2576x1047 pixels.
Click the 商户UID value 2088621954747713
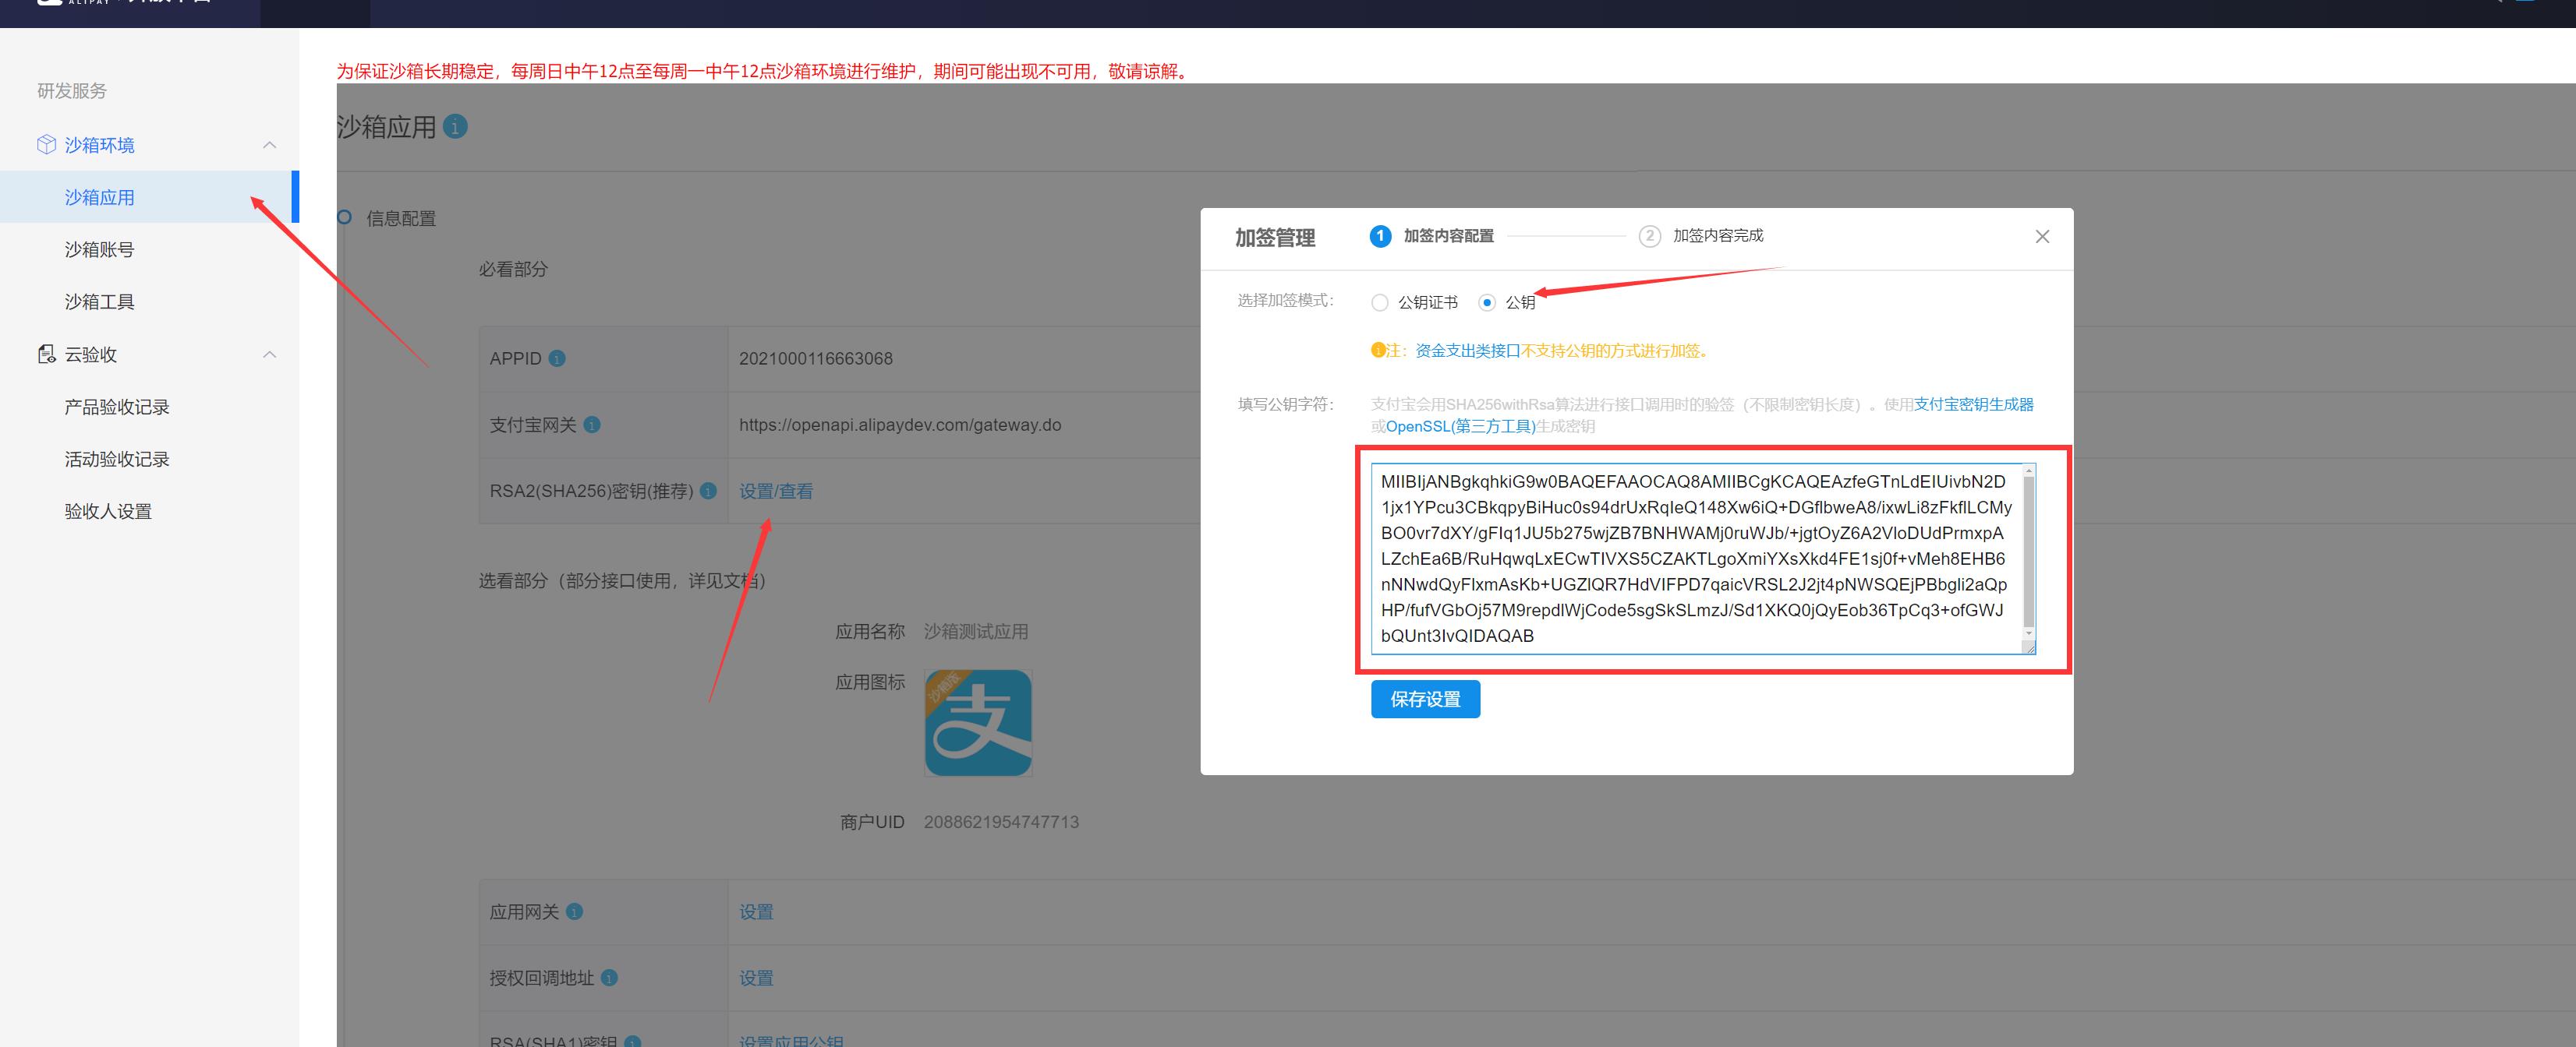pos(1001,822)
